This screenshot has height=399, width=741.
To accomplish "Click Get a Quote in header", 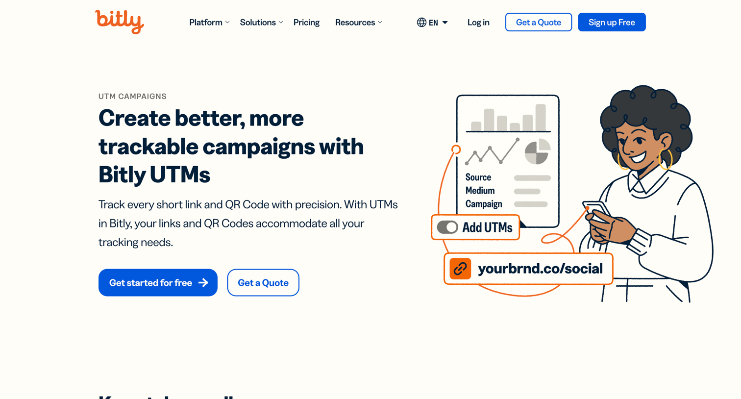I will (x=539, y=22).
